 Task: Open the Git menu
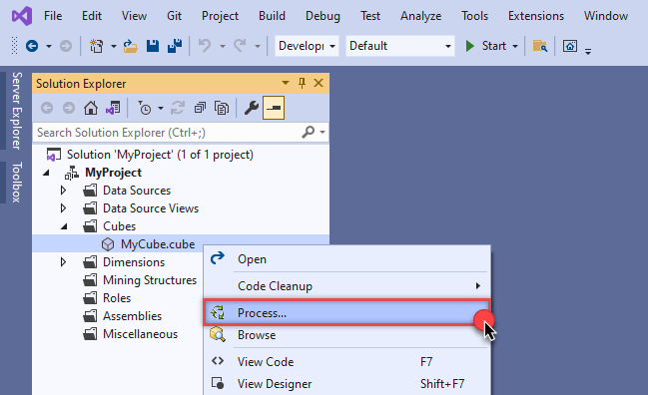[174, 16]
